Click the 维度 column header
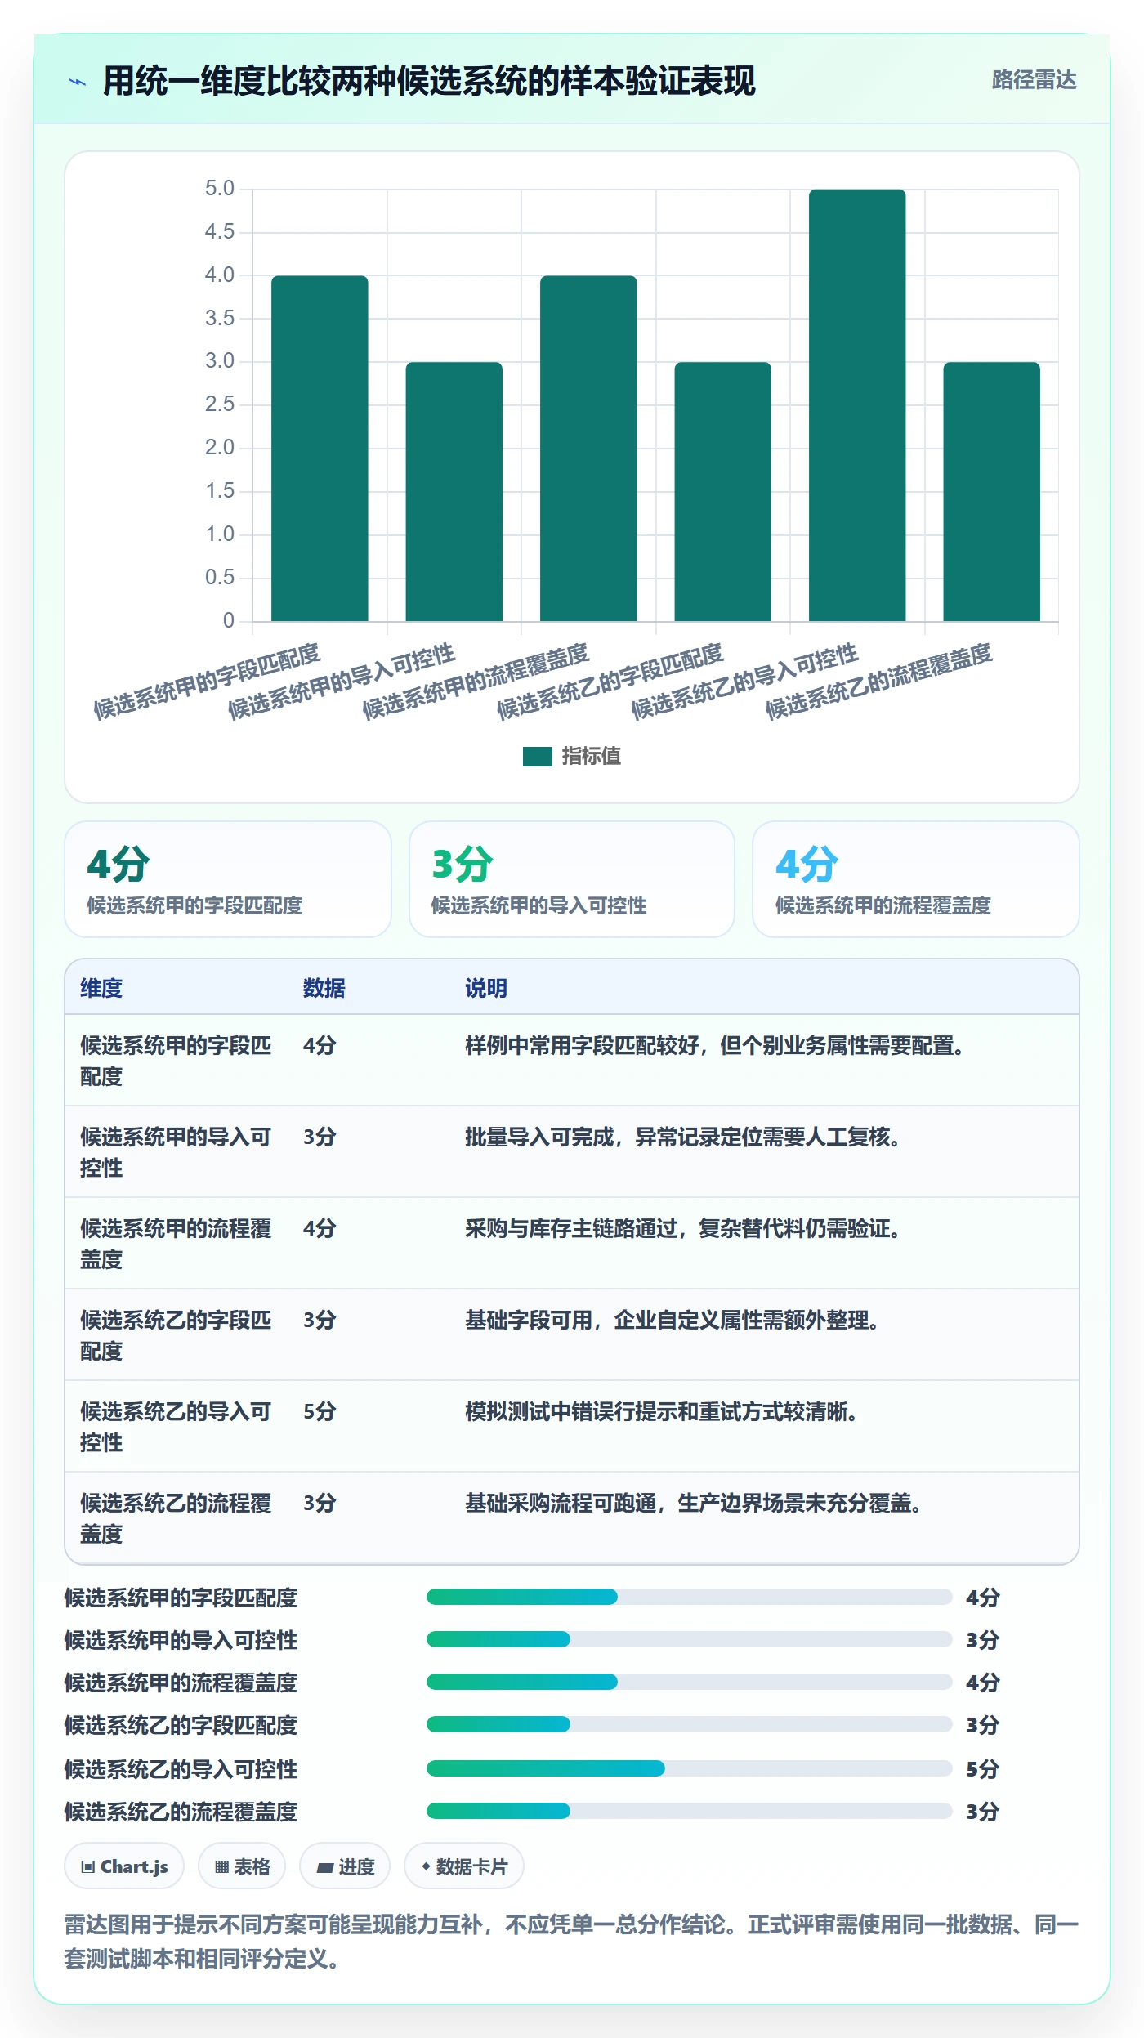Screen dimensions: 1144x2038 101,988
